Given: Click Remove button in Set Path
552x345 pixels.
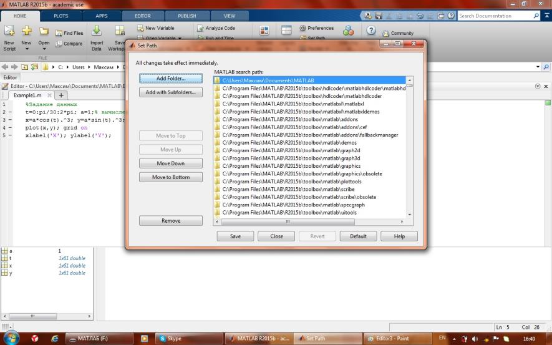Looking at the screenshot, I should 171,221.
